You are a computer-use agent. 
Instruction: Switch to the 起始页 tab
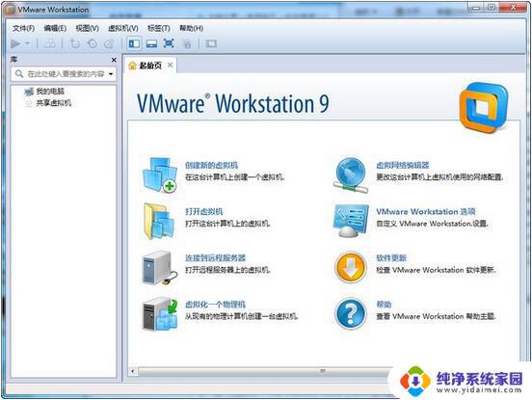pos(150,66)
